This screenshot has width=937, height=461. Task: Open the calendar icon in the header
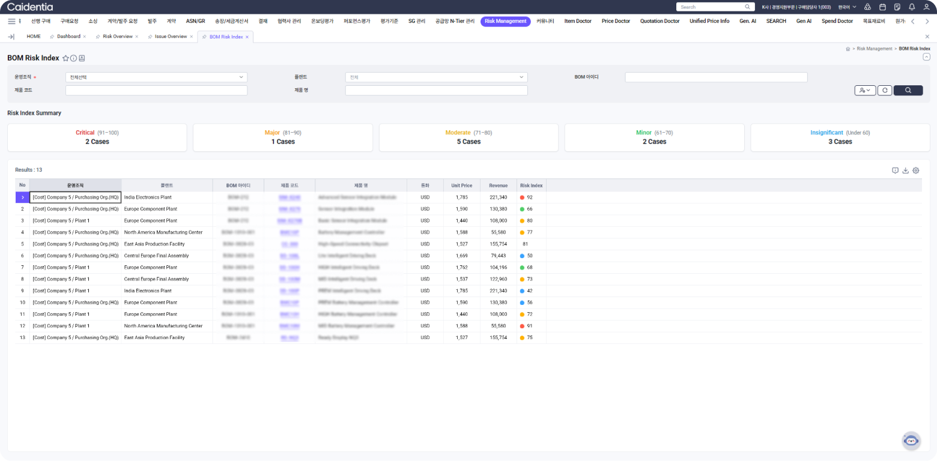click(882, 7)
